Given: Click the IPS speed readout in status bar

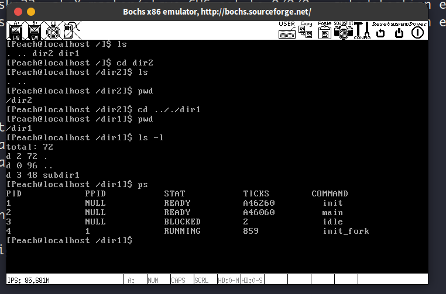Looking at the screenshot, I should tap(29, 281).
